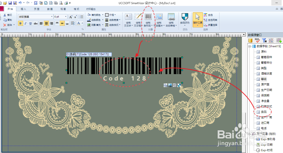
Task: Open the font name dropdown 微软雅黑
Action: click(x=52, y=17)
